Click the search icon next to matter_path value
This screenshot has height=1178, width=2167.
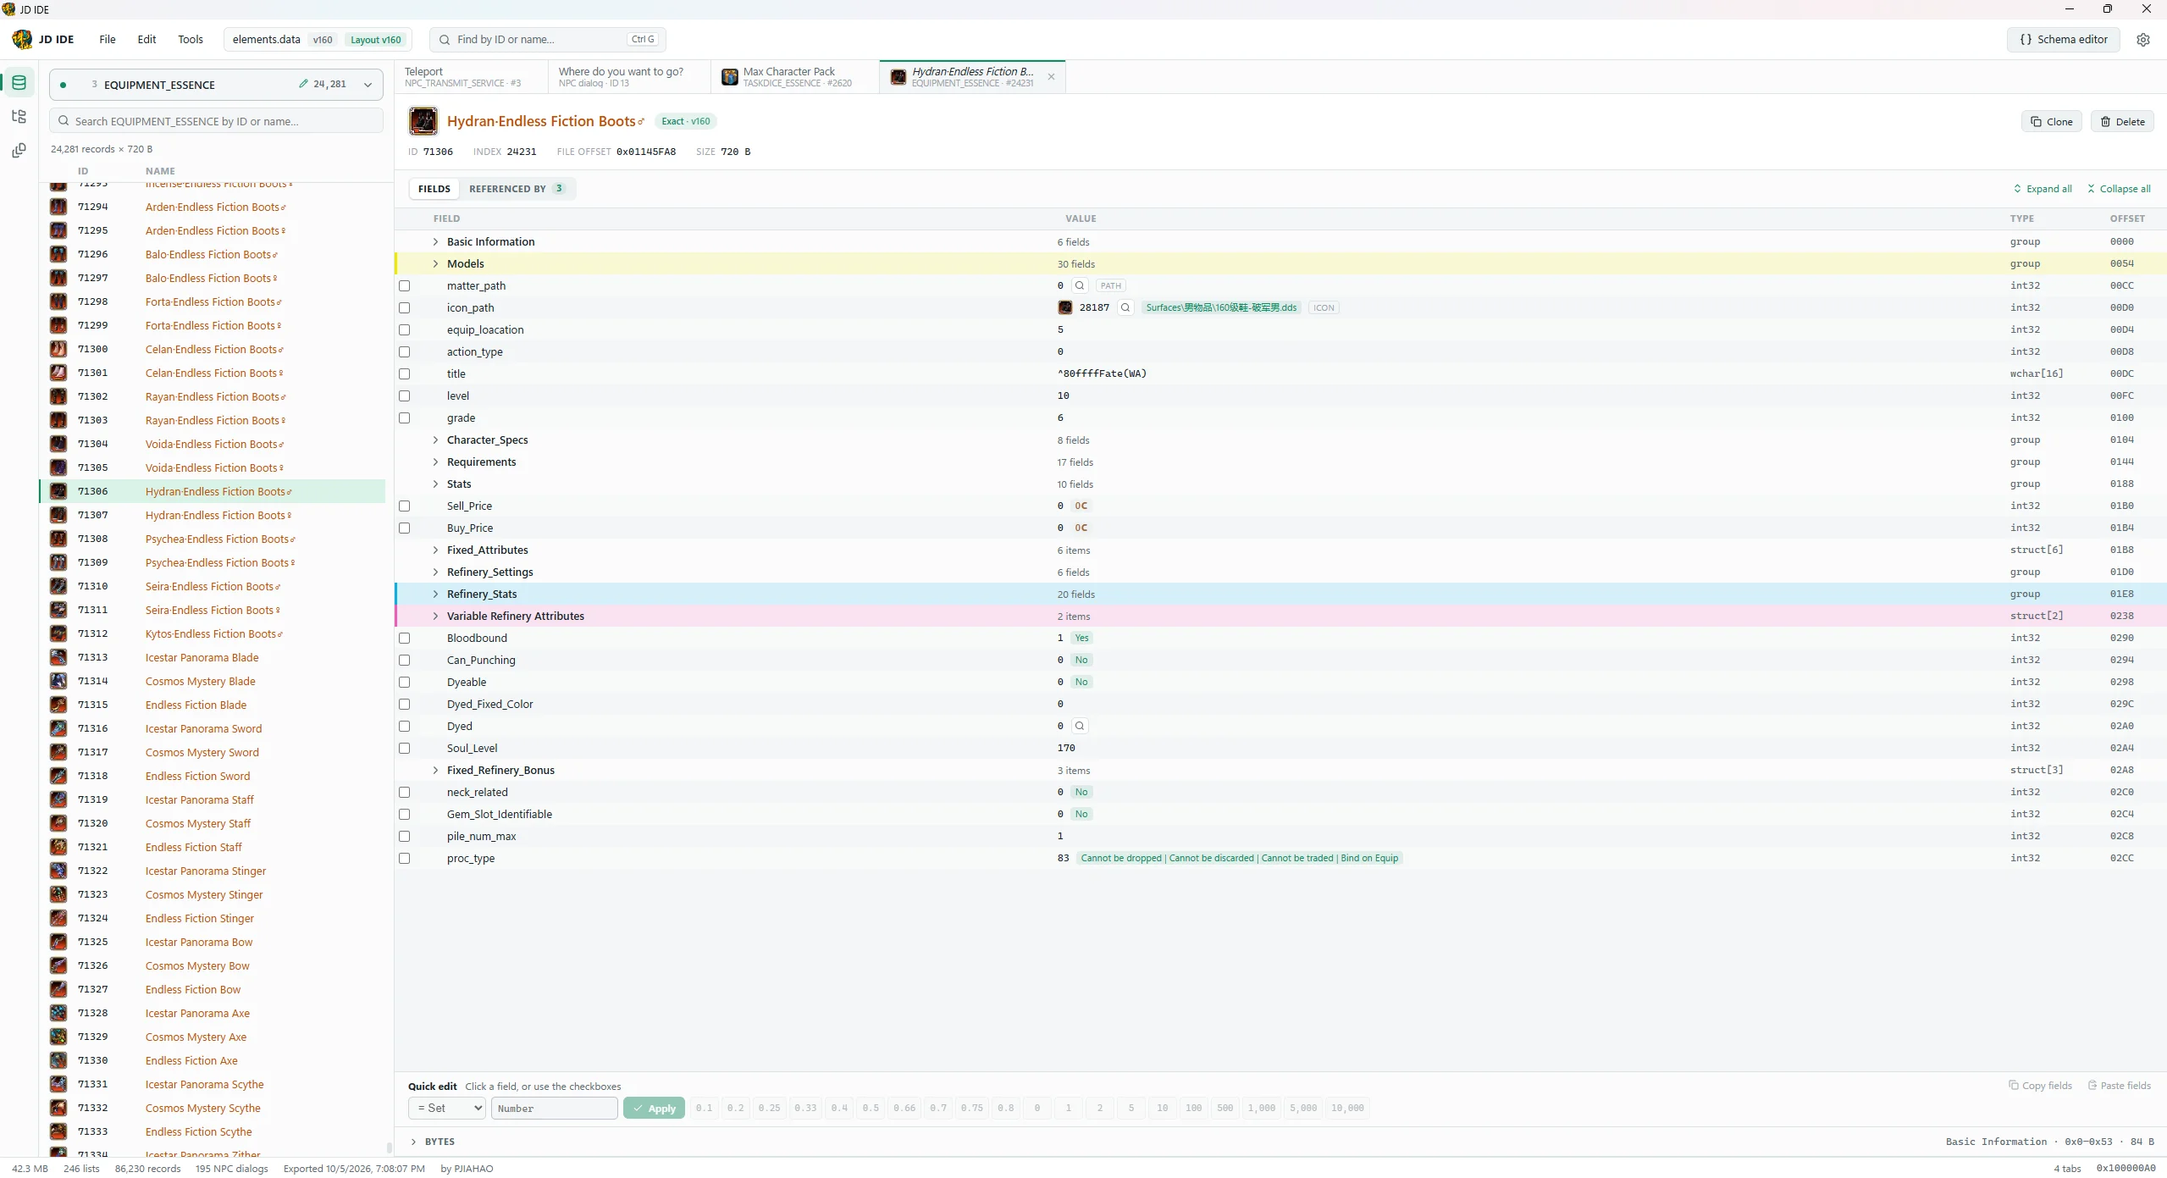coord(1080,286)
